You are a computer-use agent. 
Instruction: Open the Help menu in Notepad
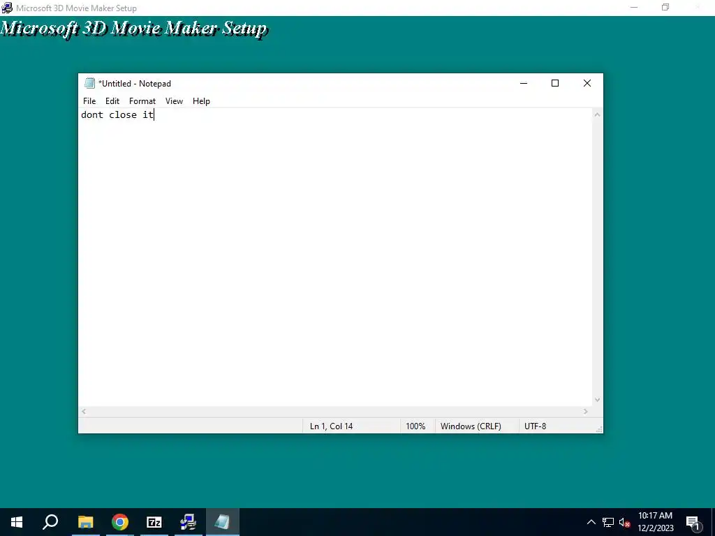201,101
